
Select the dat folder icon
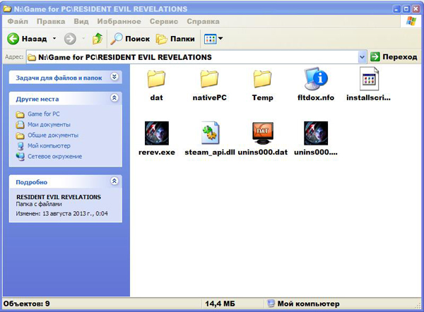pyautogui.click(x=156, y=78)
